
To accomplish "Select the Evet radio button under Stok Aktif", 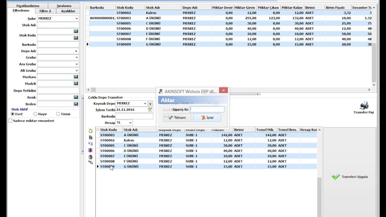I will 13,114.
